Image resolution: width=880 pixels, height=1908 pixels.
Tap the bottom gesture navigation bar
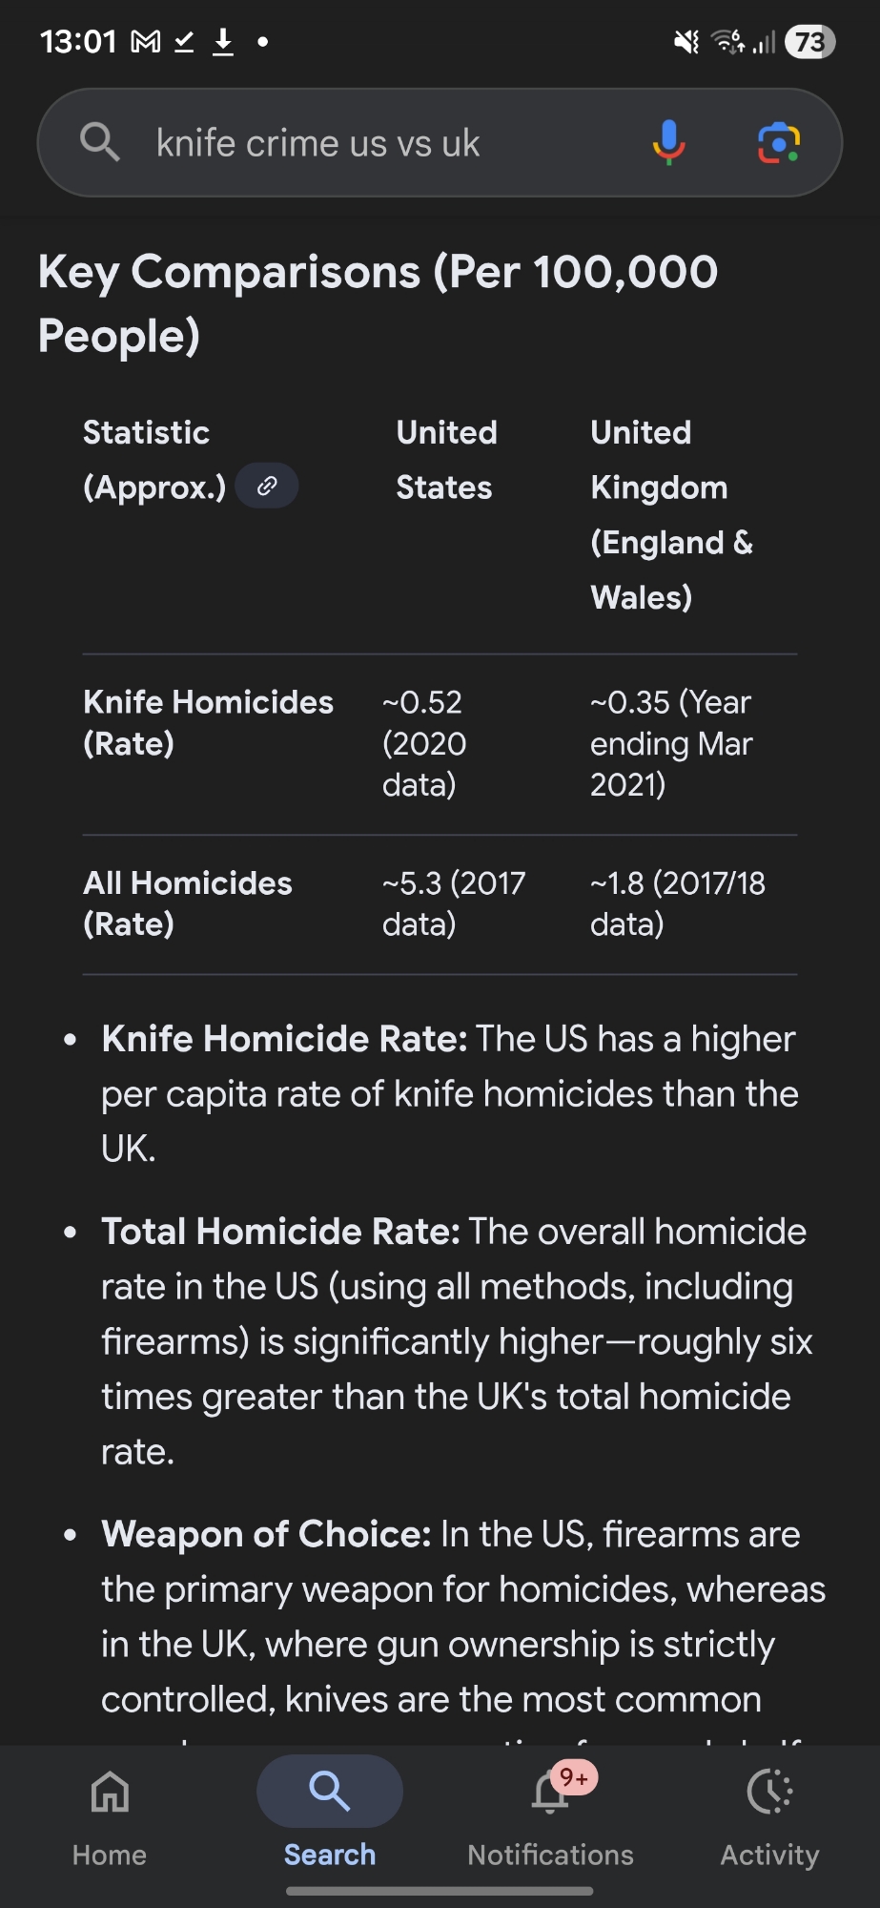[440, 1891]
